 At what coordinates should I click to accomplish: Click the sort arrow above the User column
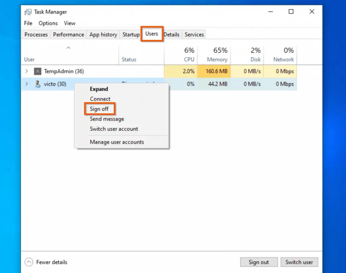click(69, 48)
